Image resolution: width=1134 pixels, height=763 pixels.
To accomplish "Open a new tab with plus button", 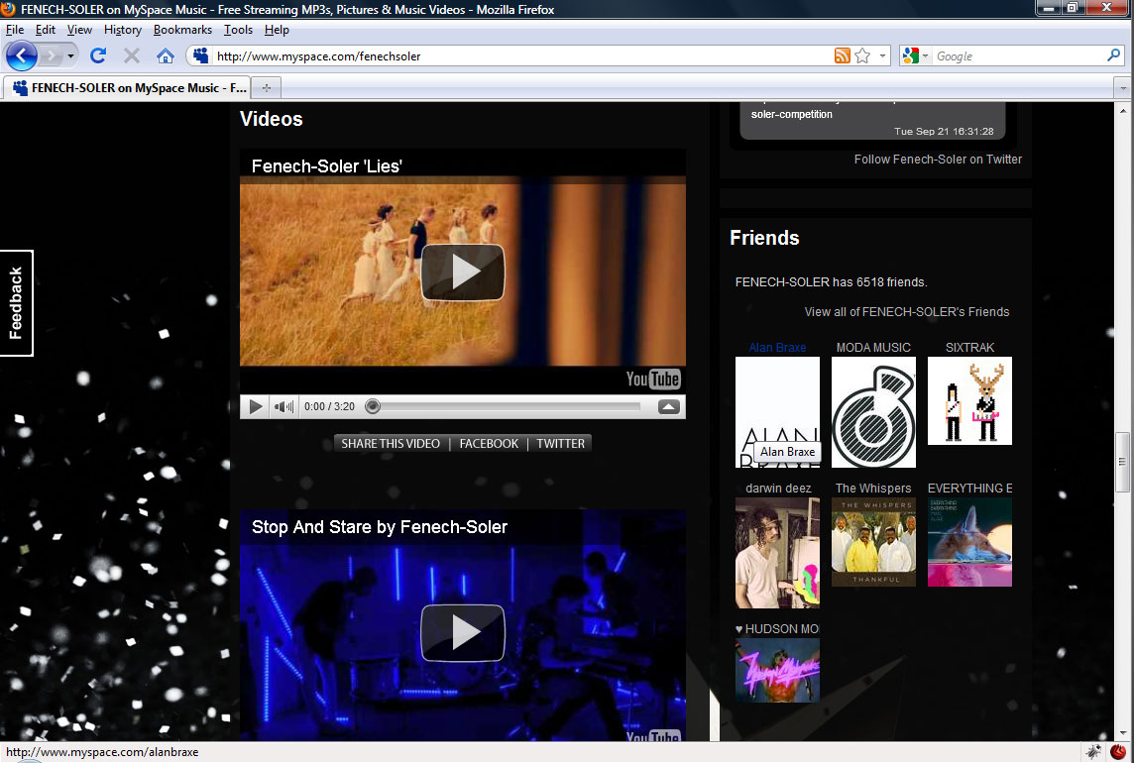I will click(x=266, y=87).
